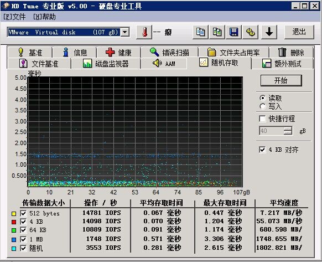Expand the VMware Virtual disk dropdown

125,32
